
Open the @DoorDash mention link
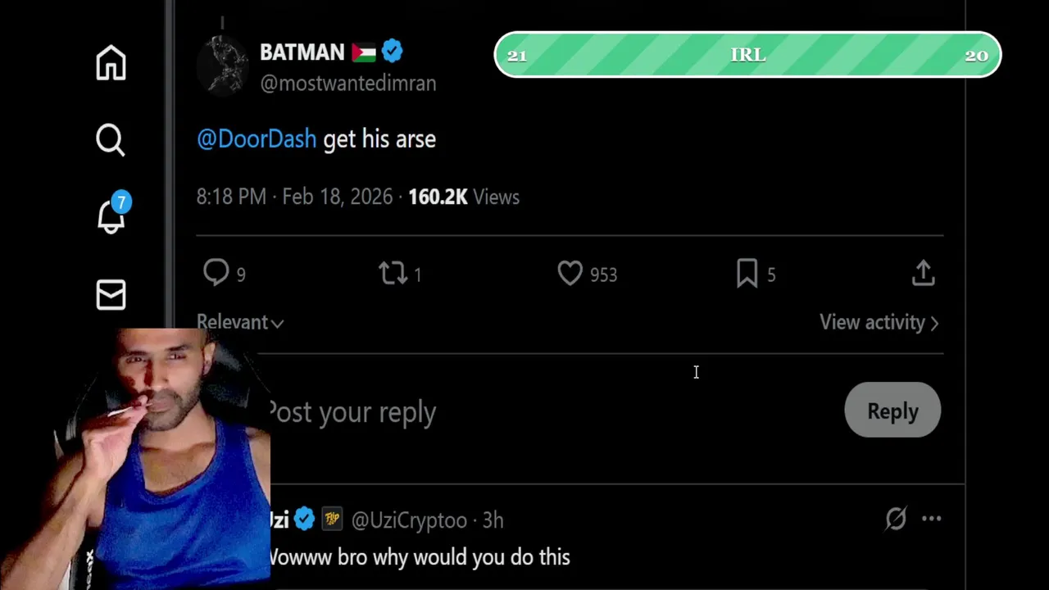pos(257,139)
